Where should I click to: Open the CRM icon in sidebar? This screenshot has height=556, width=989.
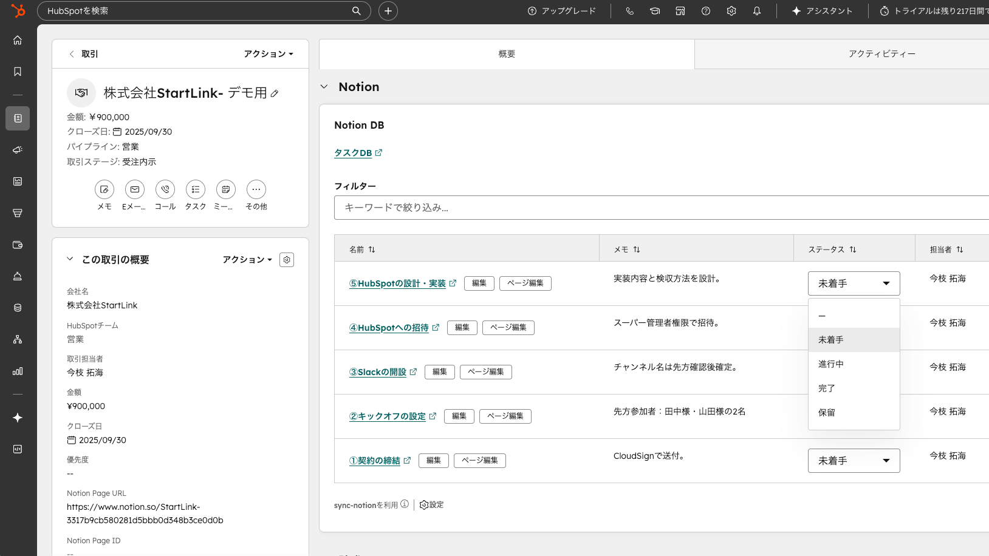pyautogui.click(x=18, y=118)
